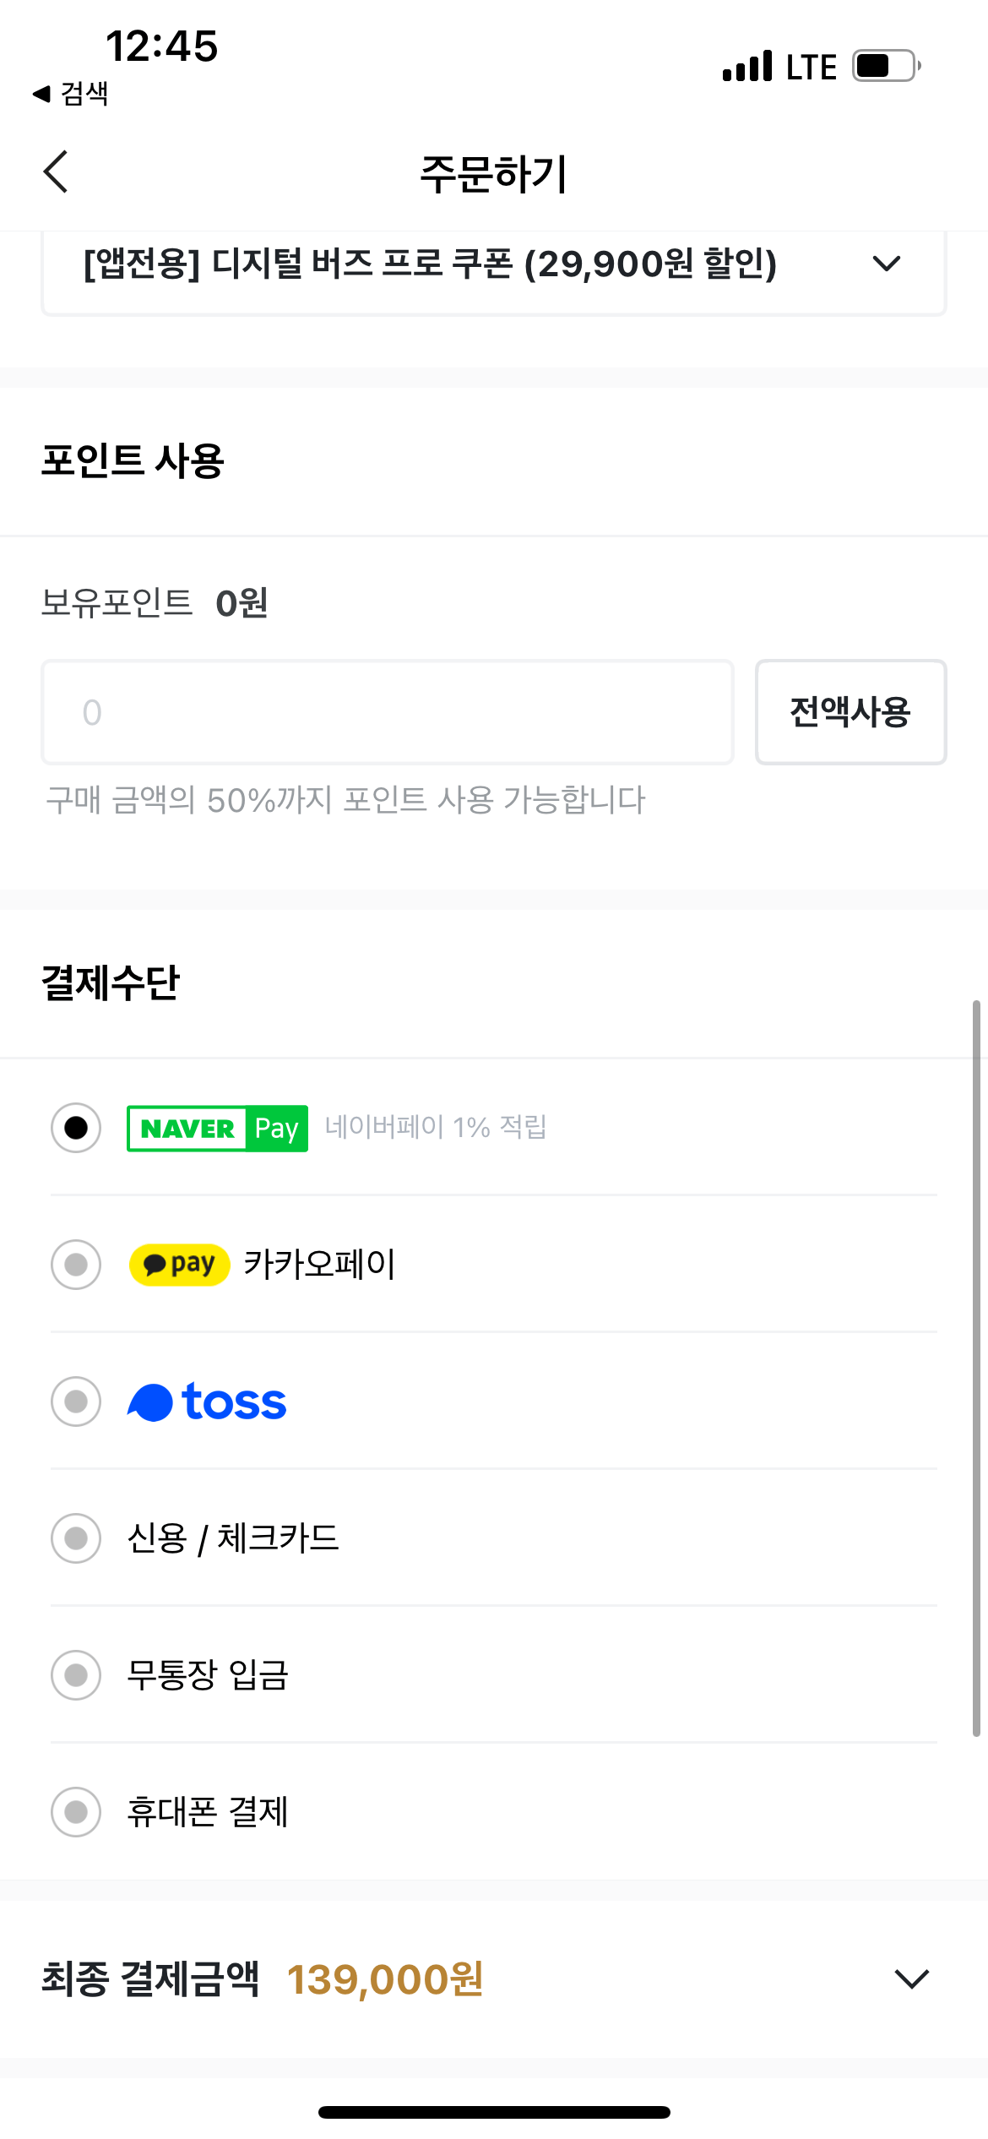988x2139 pixels.
Task: Choose the 무통장 입금 radio option
Action: pos(76,1675)
